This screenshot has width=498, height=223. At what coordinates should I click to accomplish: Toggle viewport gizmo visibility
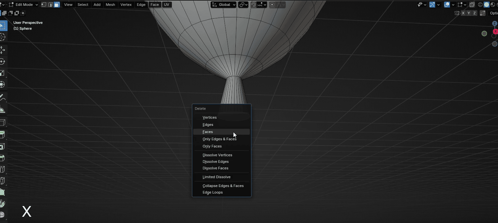pos(432,5)
